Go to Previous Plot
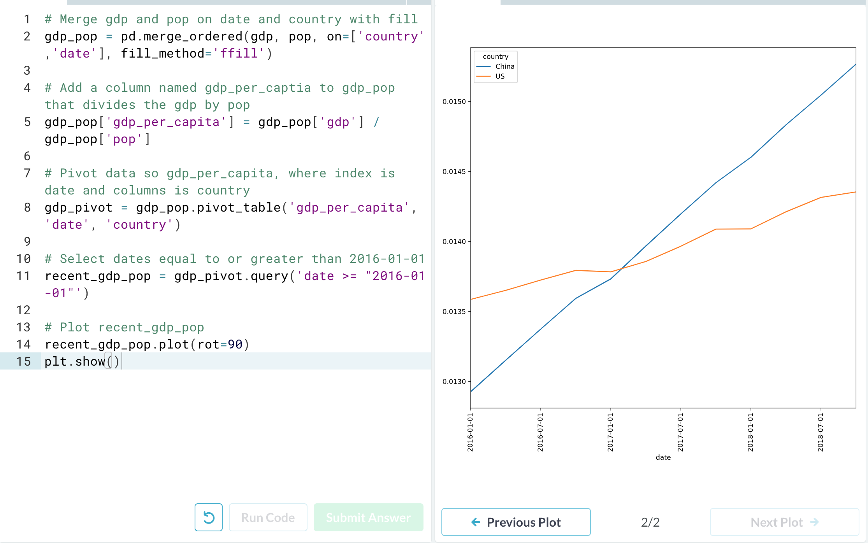 point(516,522)
